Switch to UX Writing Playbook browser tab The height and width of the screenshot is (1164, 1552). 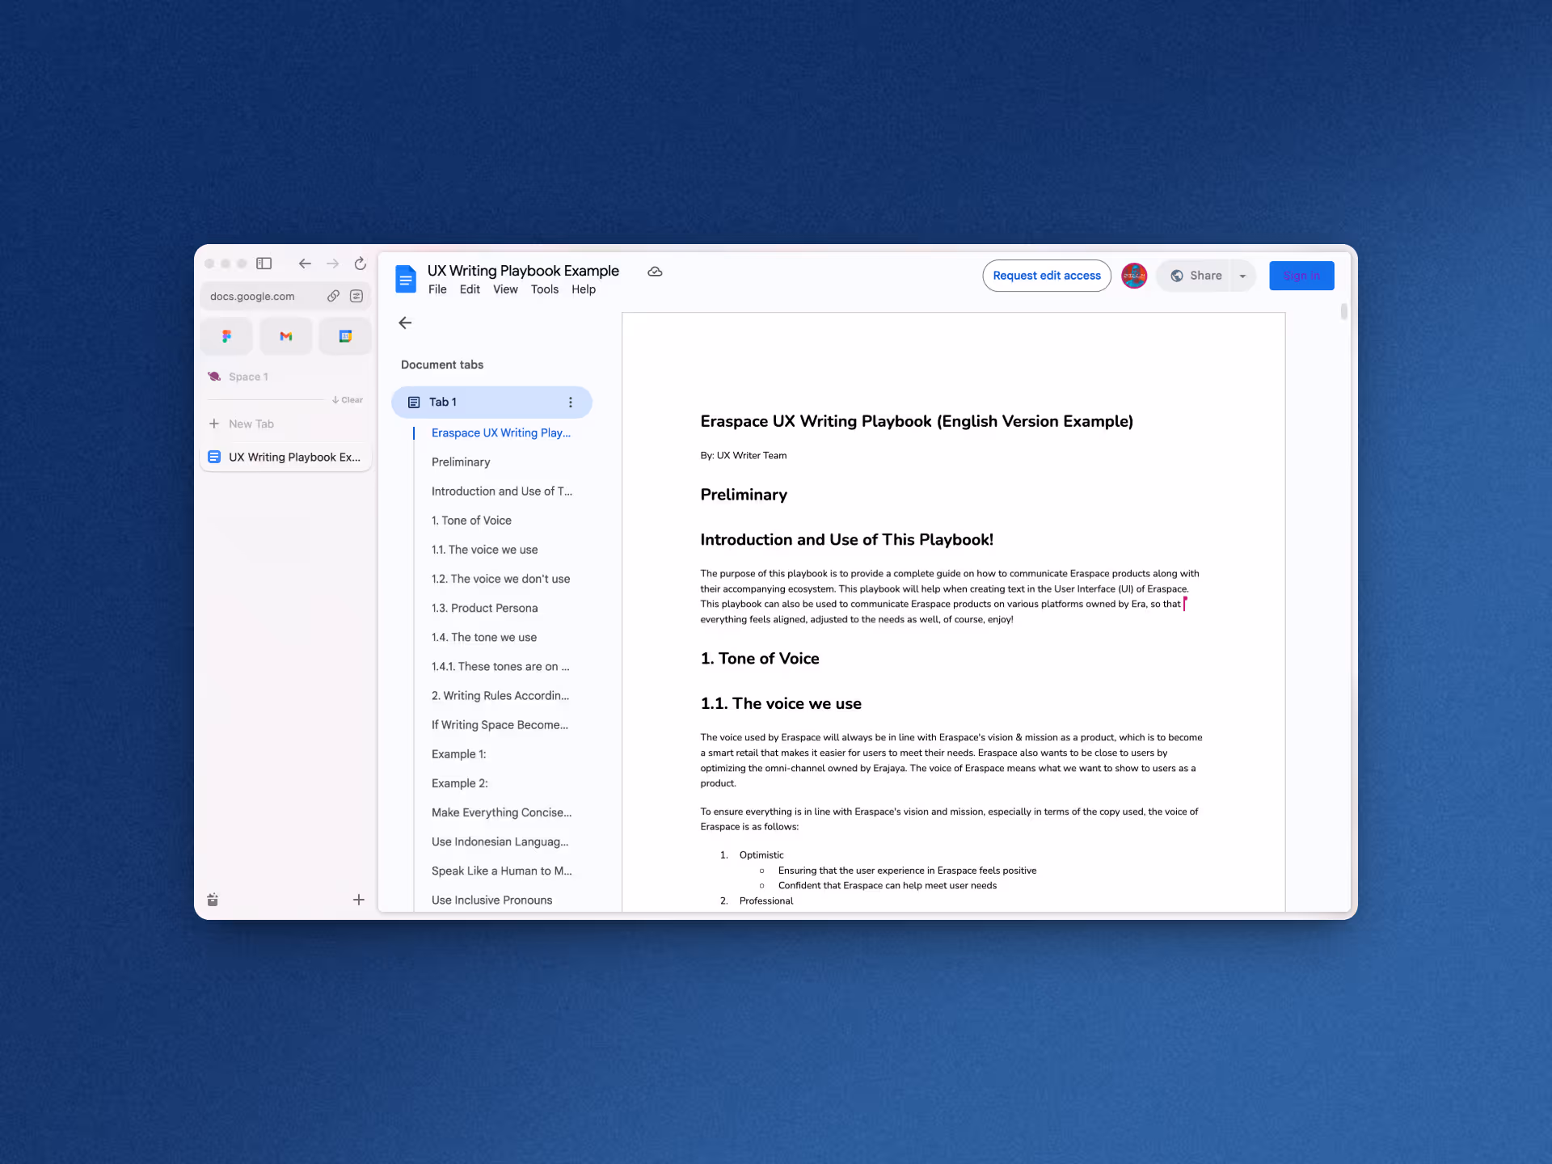286,457
